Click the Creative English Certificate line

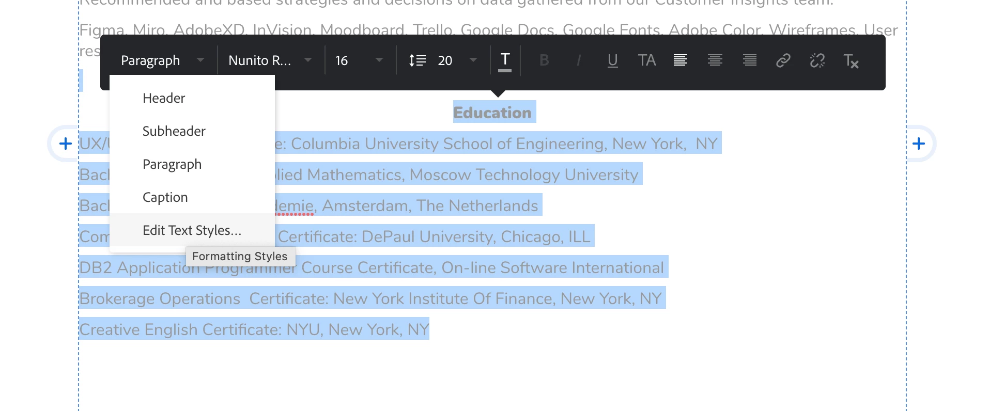pyautogui.click(x=254, y=329)
